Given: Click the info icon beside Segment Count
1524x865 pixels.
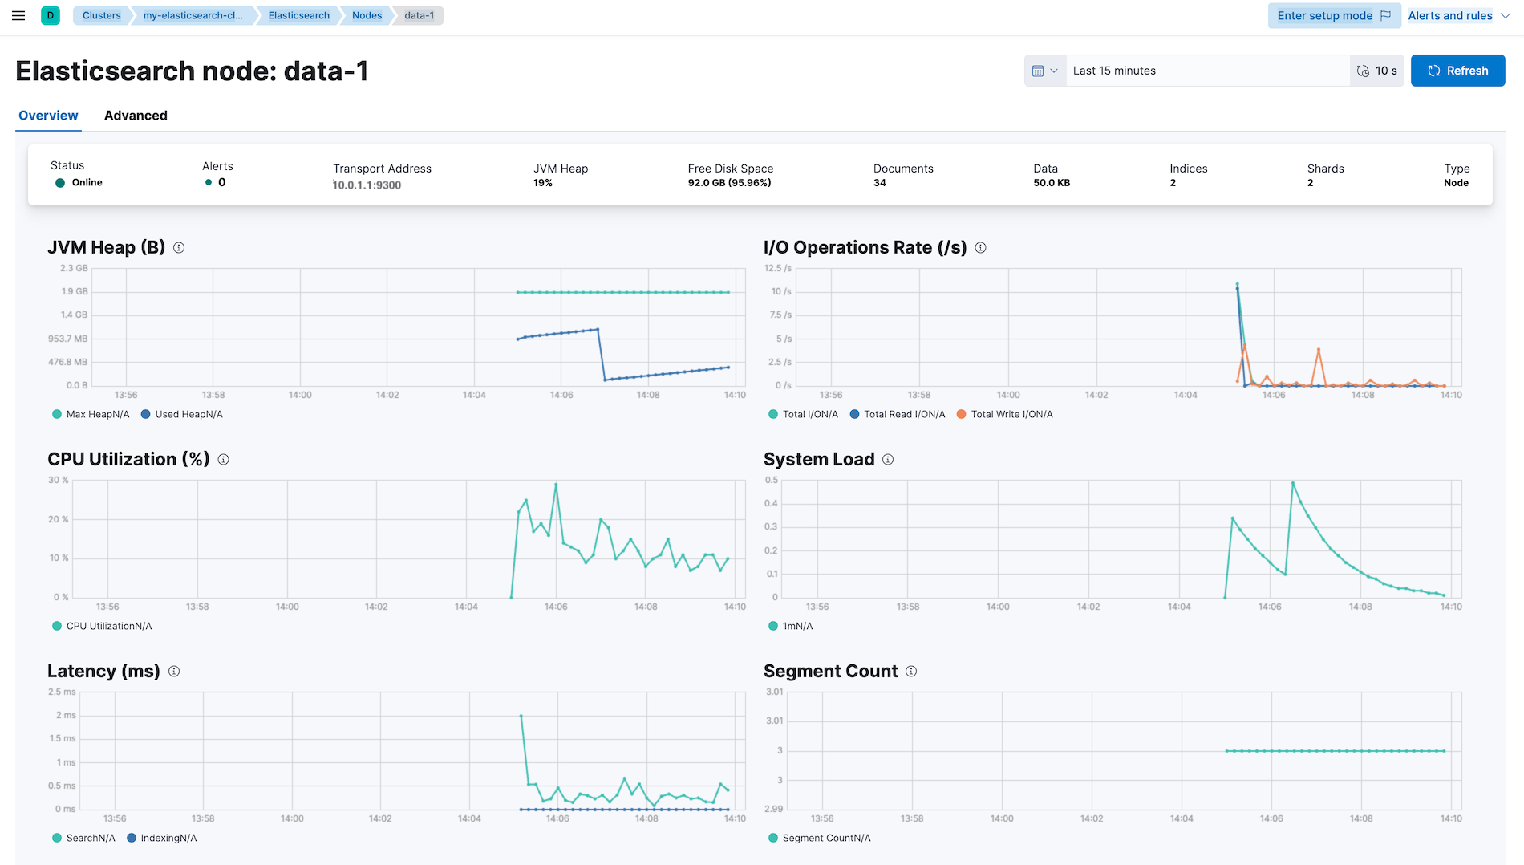Looking at the screenshot, I should click(x=911, y=671).
